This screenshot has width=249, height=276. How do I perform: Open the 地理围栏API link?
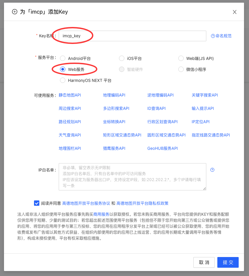pyautogui.click(x=70, y=148)
